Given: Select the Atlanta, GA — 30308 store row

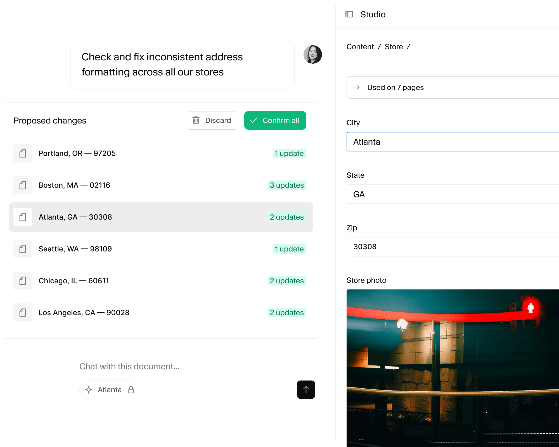Looking at the screenshot, I should 161,217.
